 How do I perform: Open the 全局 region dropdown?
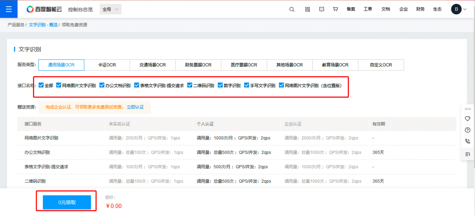tap(110, 9)
